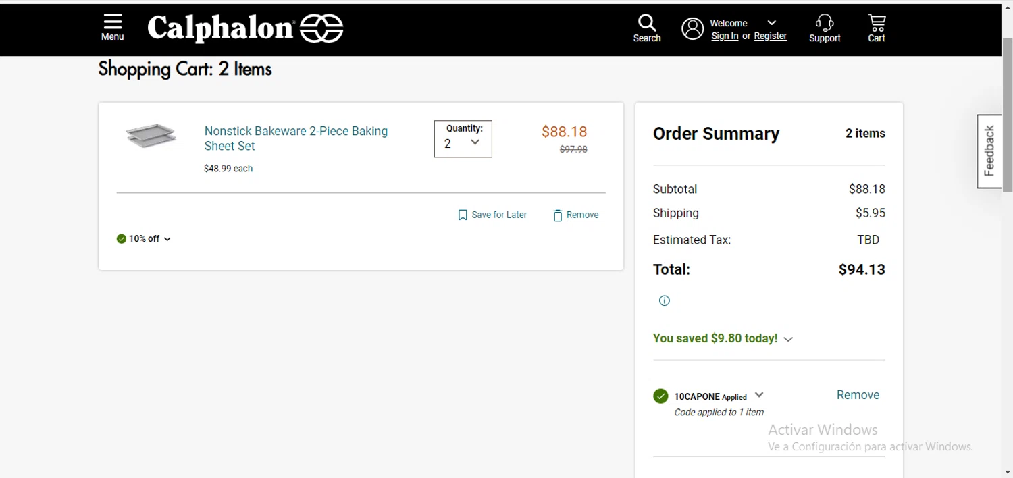Click the Estimated Tax TBD value
The width and height of the screenshot is (1013, 478).
click(868, 240)
